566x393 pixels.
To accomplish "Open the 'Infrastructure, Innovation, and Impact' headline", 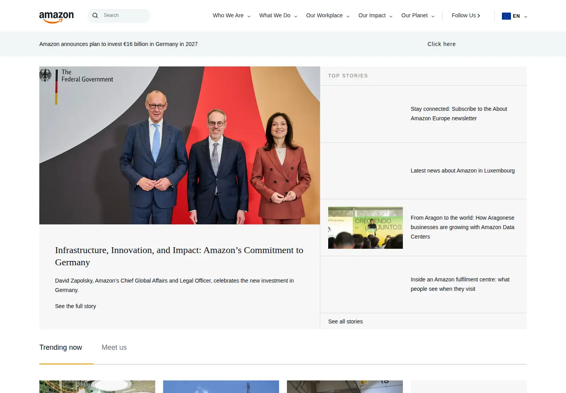I will [x=179, y=256].
